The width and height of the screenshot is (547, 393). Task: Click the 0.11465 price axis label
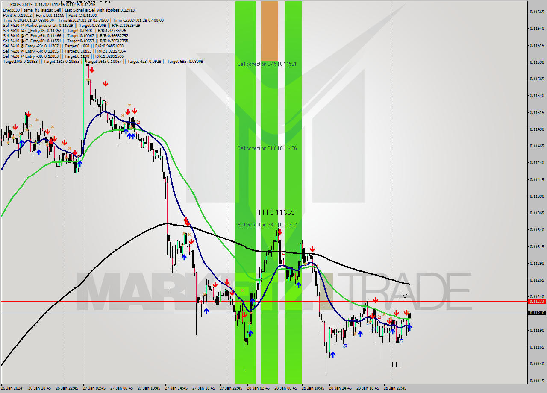coord(537,146)
